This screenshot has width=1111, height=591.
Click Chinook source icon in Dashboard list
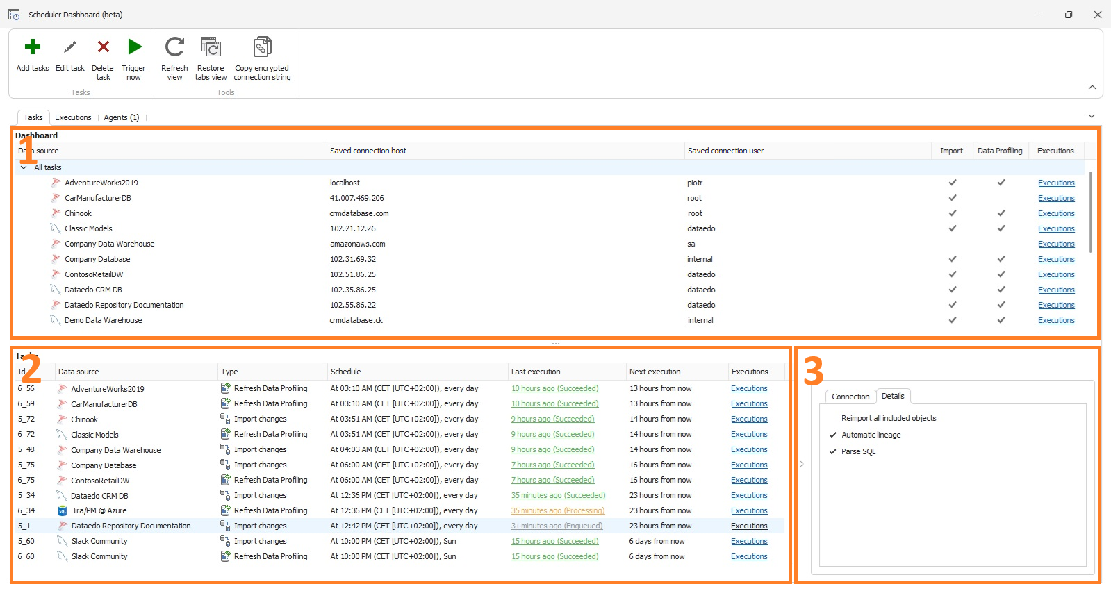[56, 213]
